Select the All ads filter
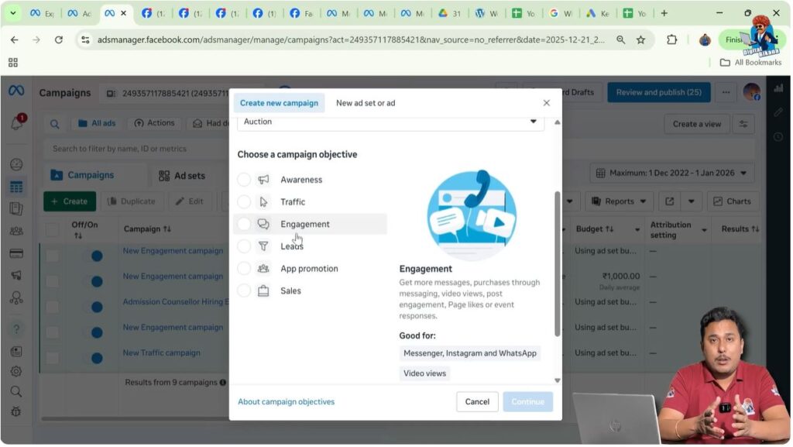 (97, 123)
